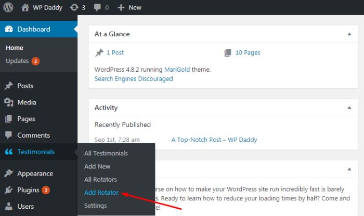Click the At a Glance heading
This screenshot has width=364, height=216.
[x=112, y=34]
